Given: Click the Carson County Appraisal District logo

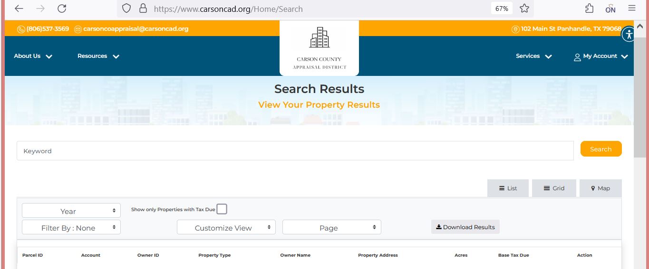Looking at the screenshot, I should (x=319, y=48).
